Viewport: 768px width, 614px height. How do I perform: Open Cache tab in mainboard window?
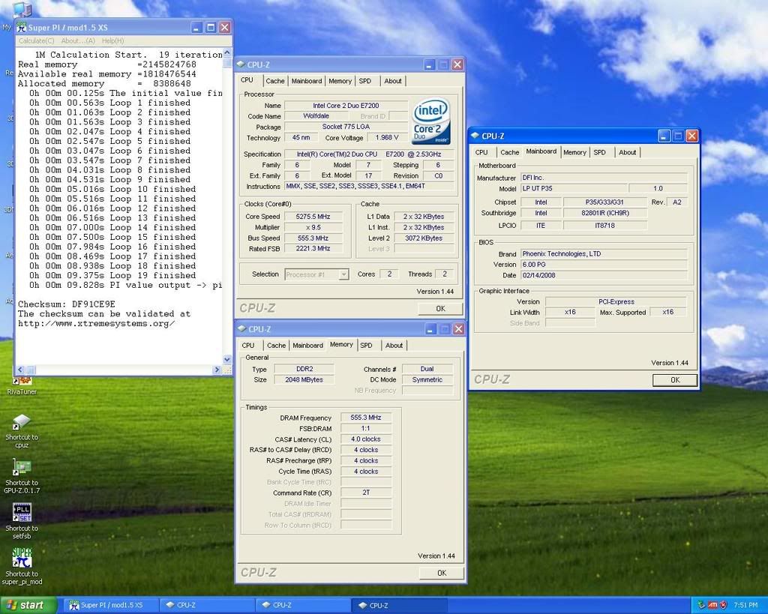coord(509,152)
